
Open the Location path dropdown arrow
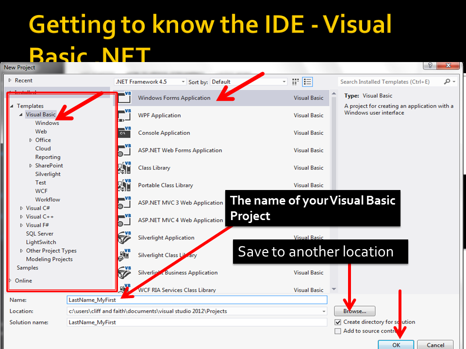click(324, 311)
